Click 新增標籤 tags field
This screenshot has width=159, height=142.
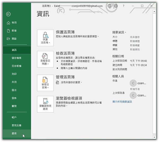click(x=135, y=45)
